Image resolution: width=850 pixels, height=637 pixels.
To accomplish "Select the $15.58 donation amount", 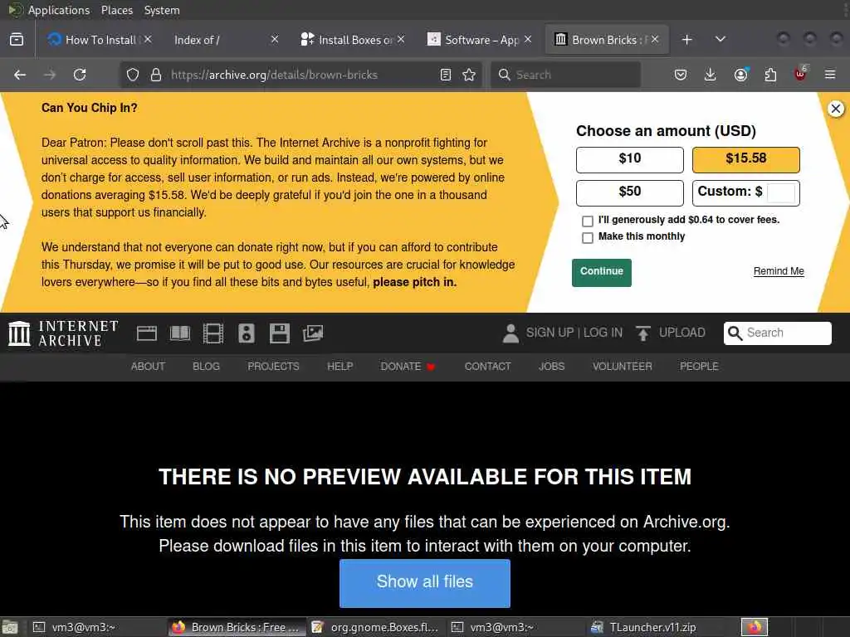I will [x=746, y=160].
